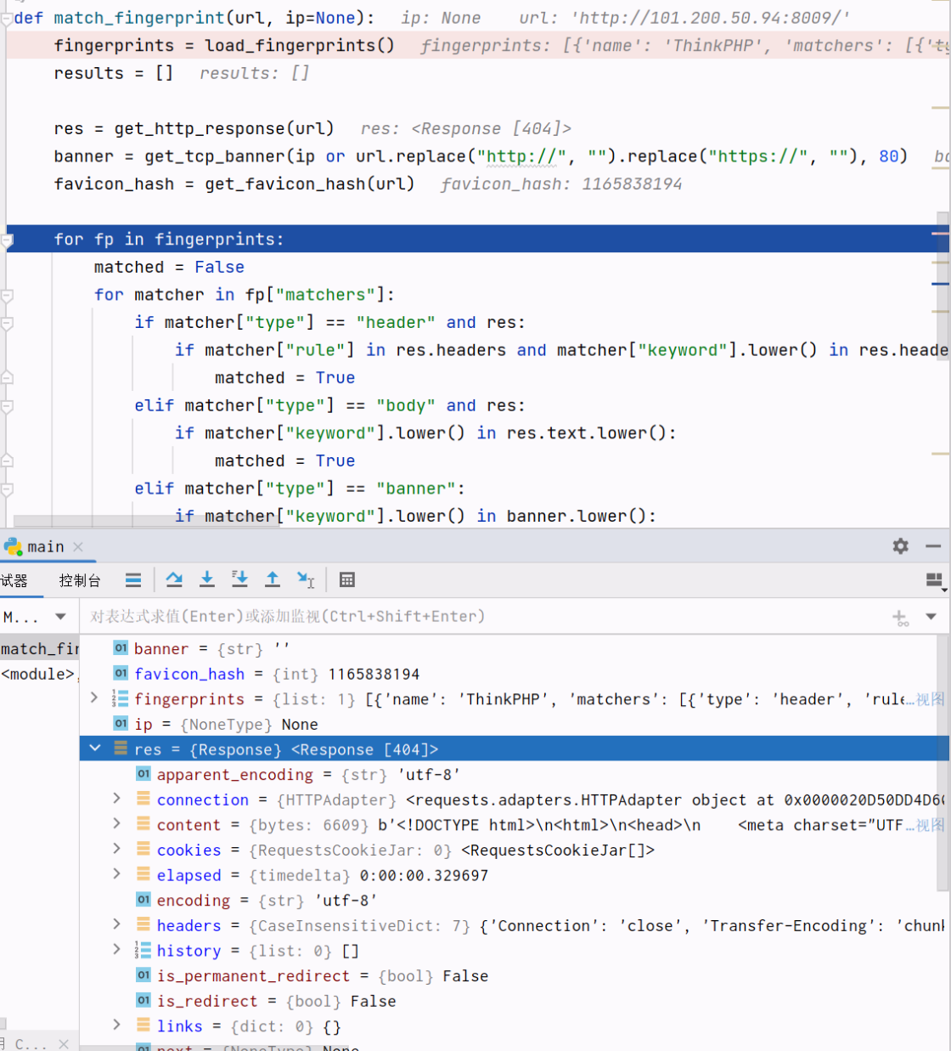The image size is (951, 1051).
Task: Click the 视图 view link for fingerprints
Action: click(x=930, y=699)
